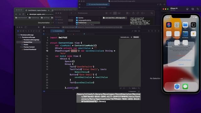Open the MyThings bookmarks folder
The height and width of the screenshot is (113, 201).
tap(45, 18)
